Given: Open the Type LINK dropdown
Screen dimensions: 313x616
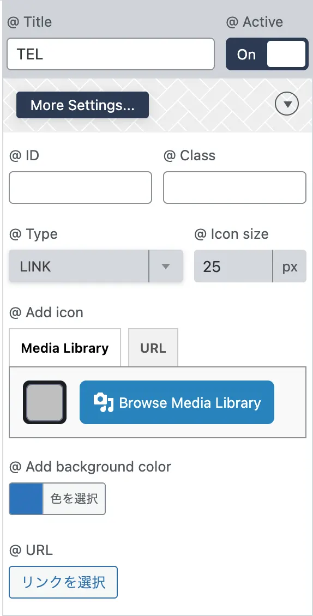Looking at the screenshot, I should coord(96,266).
